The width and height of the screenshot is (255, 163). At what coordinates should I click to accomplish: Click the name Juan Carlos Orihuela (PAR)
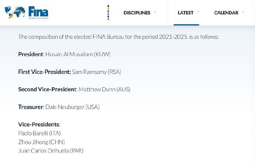coord(51,151)
